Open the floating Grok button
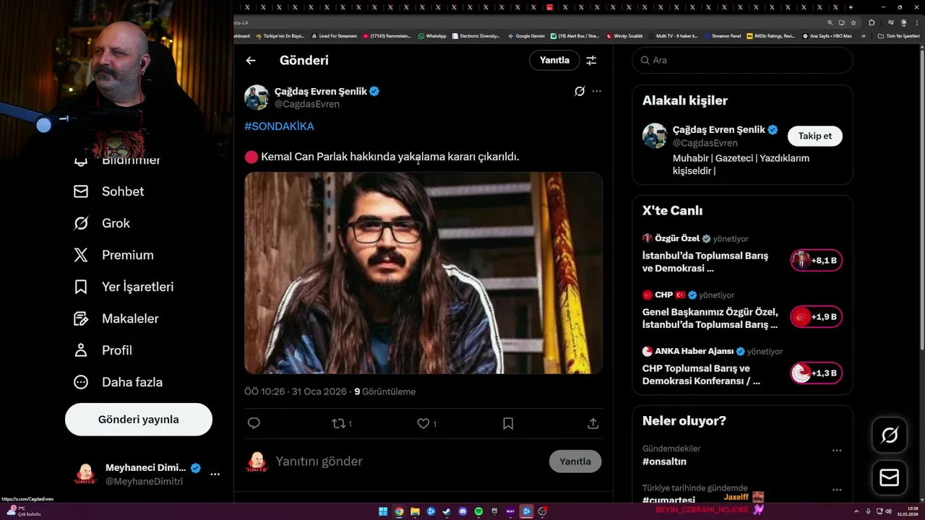The width and height of the screenshot is (925, 520). (x=890, y=435)
